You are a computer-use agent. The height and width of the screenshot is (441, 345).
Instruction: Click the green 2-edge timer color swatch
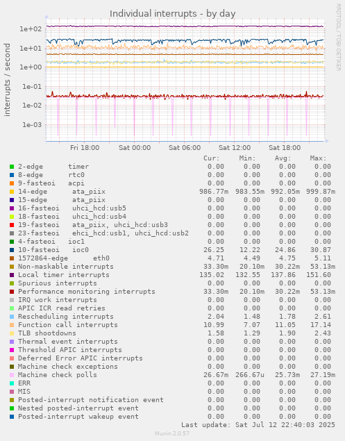(x=12, y=167)
